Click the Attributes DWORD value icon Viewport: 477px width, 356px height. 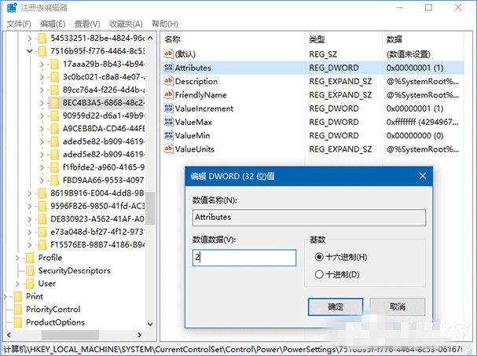168,68
